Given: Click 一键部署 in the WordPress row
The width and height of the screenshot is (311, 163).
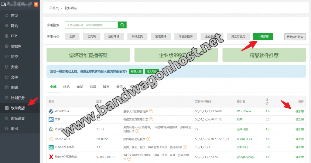Looking at the screenshot, I should point(298,111).
